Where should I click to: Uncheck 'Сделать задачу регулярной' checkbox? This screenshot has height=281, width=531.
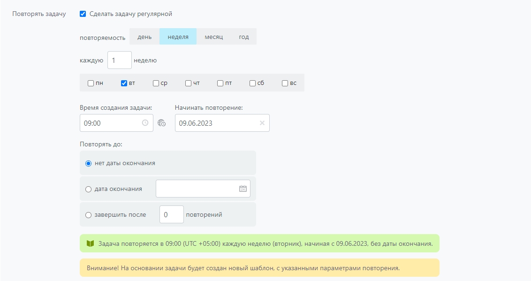83,14
